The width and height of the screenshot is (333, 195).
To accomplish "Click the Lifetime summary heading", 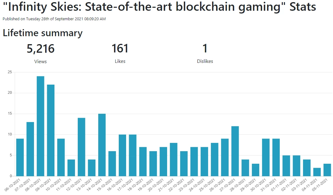I will point(43,33).
